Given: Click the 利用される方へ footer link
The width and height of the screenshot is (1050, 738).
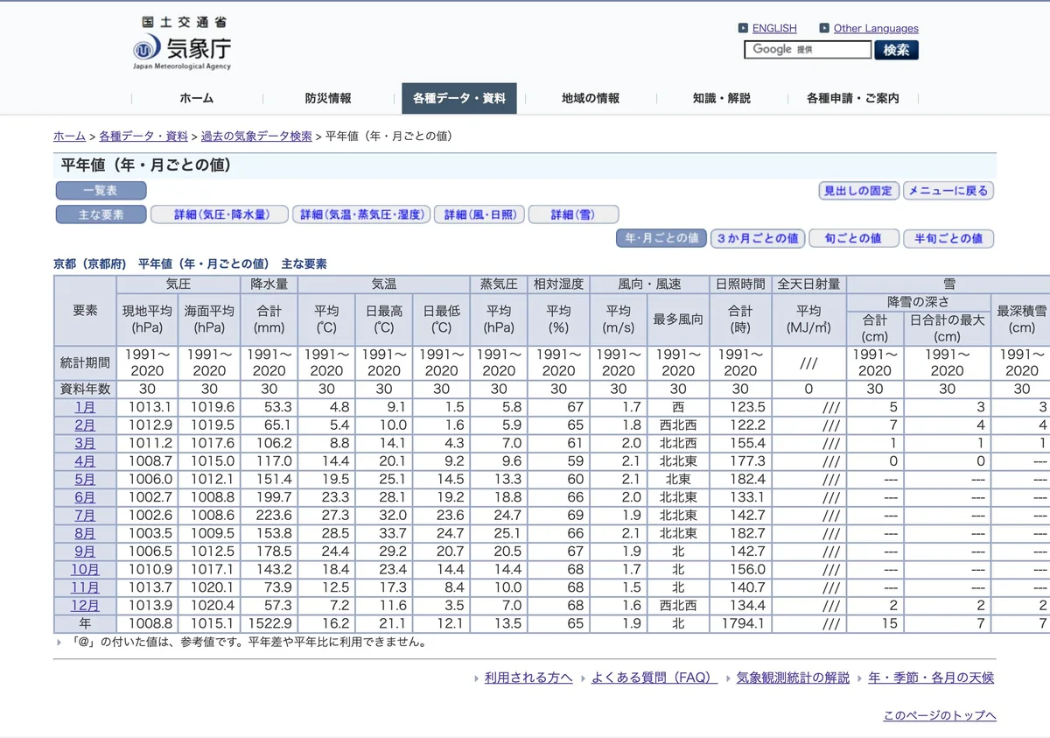Looking at the screenshot, I should [x=528, y=678].
